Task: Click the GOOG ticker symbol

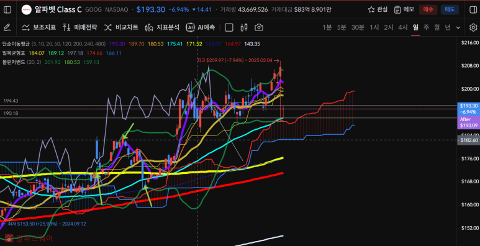Action: click(x=94, y=10)
